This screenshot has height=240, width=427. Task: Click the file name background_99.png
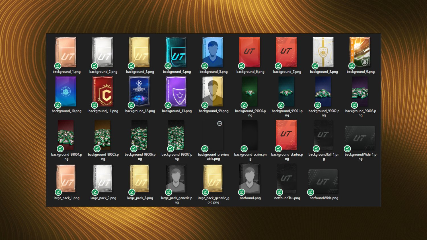[x=213, y=111]
